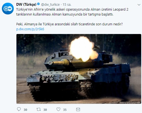The image size is (142, 113).
Task: Expand the tweet options chevron
Action: [139, 5]
